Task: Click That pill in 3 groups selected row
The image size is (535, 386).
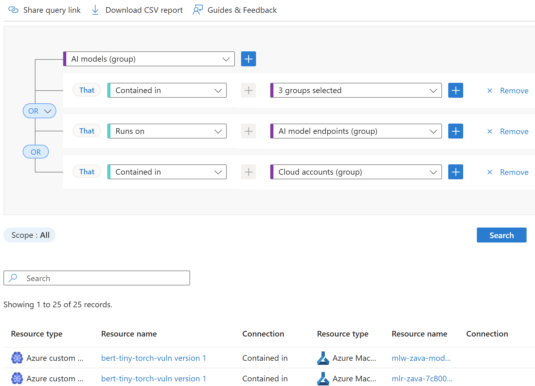Action: (x=87, y=90)
